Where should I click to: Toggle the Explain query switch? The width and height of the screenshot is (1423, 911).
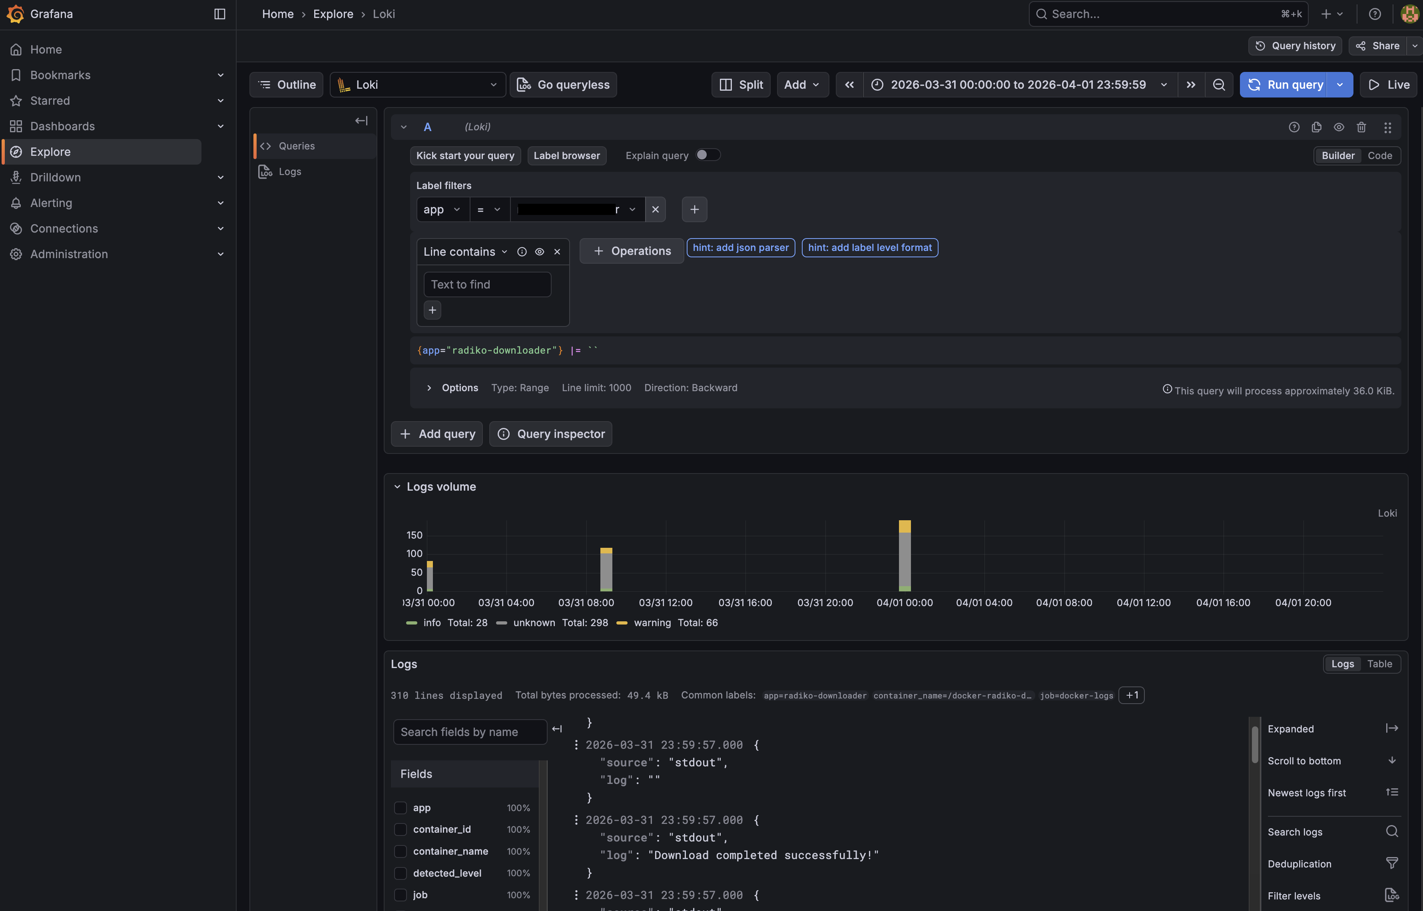(x=708, y=155)
